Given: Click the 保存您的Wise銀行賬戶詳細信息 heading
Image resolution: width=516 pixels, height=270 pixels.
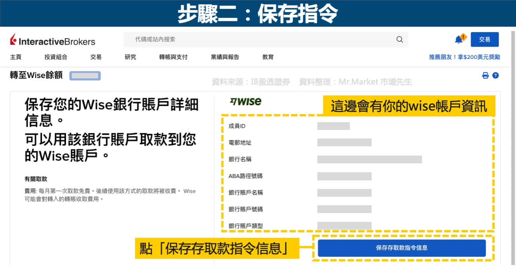Looking at the screenshot, I should 112,112.
